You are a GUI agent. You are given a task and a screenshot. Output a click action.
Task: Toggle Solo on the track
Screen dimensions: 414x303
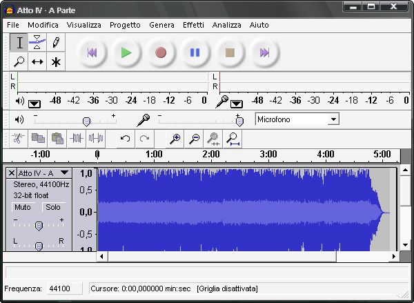[53, 207]
